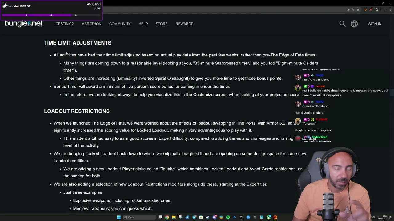This screenshot has height=221, width=394.
Task: Open the Store page
Action: 162,24
